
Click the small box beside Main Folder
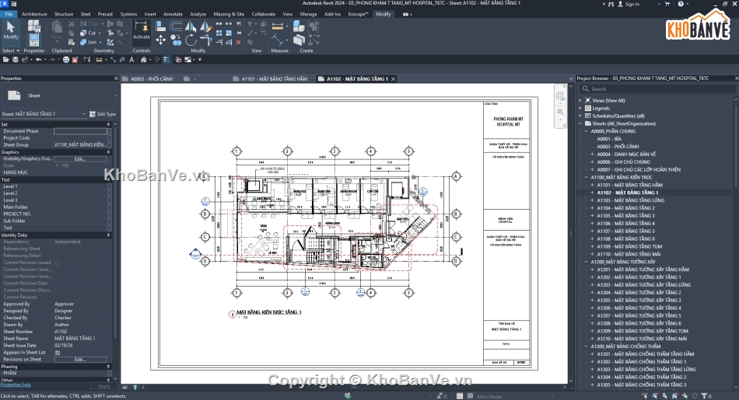(110, 207)
